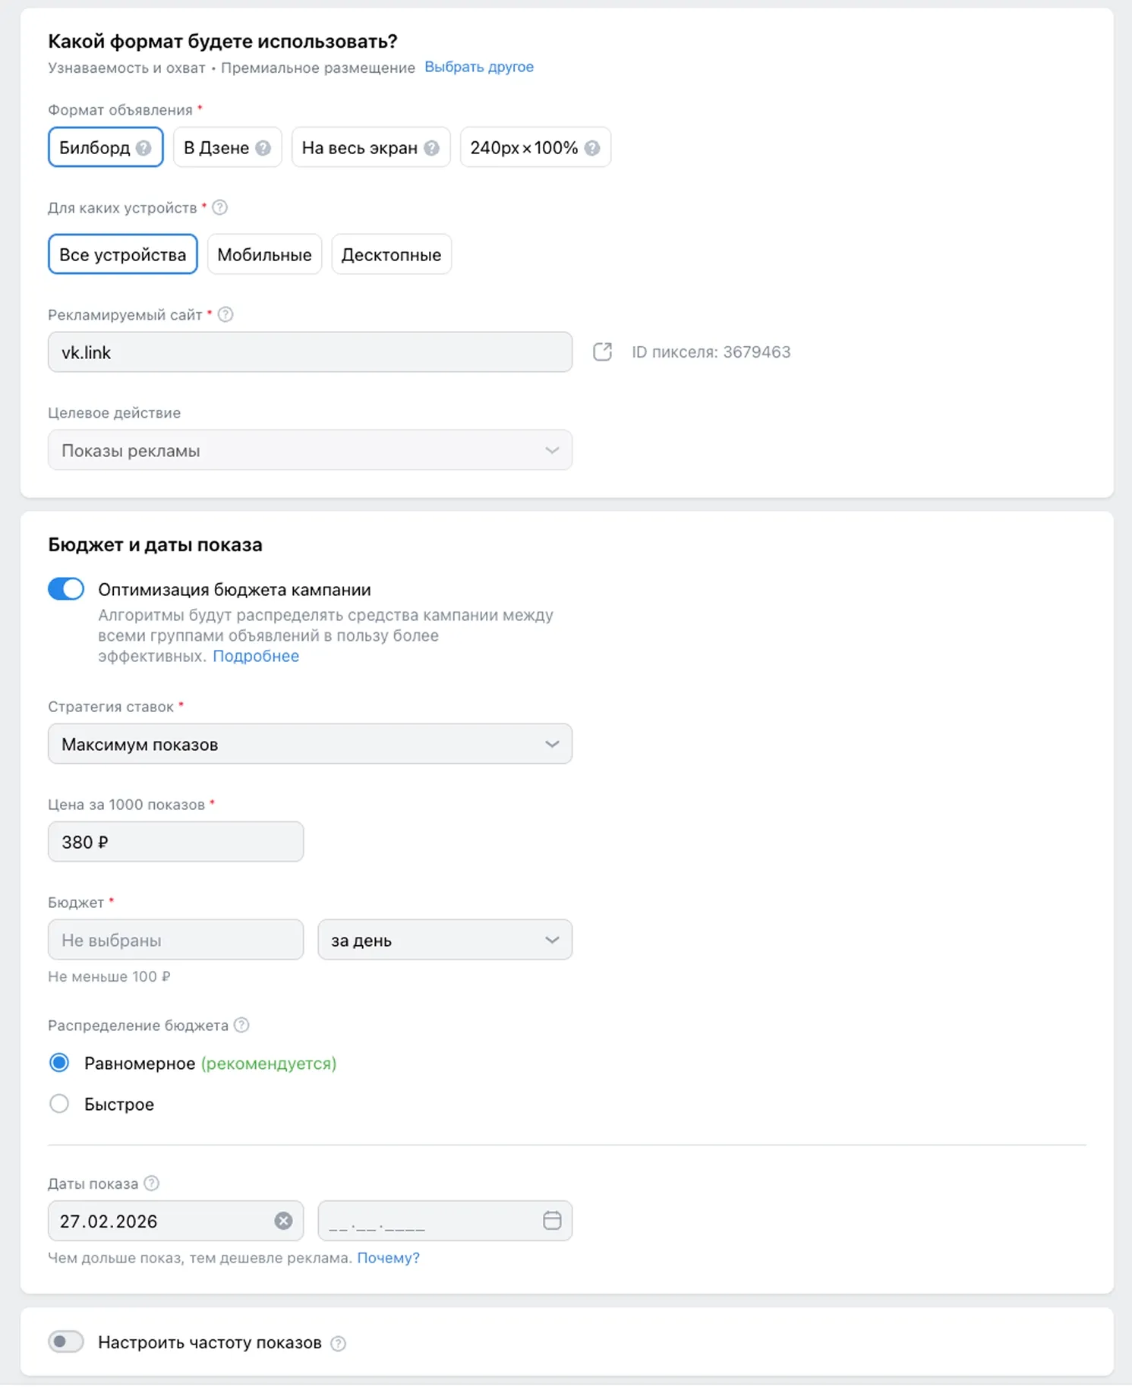Viewport: 1132px width, 1387px height.
Task: Click the help icon next to Билборд
Action: point(143,148)
